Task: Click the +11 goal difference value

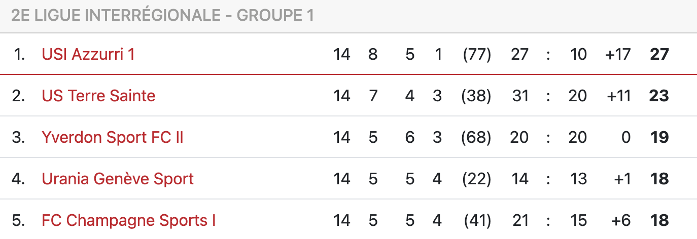Action: 618,96
